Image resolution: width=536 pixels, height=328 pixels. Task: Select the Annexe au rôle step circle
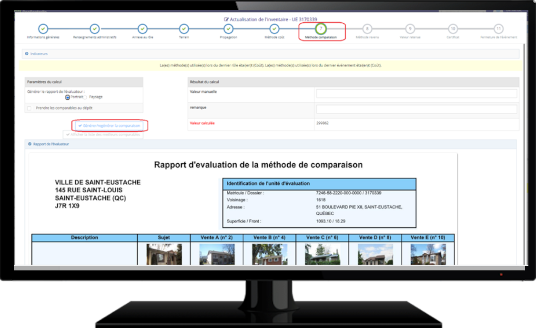pyautogui.click(x=142, y=29)
